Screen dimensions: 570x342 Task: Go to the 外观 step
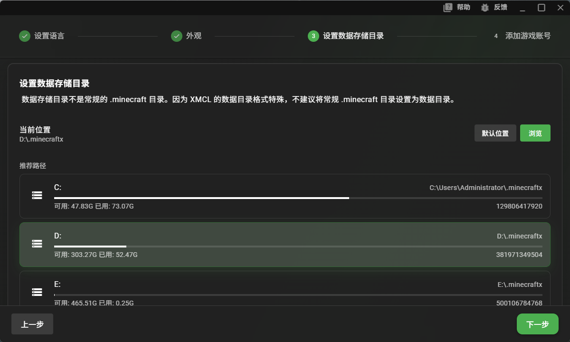pos(194,36)
